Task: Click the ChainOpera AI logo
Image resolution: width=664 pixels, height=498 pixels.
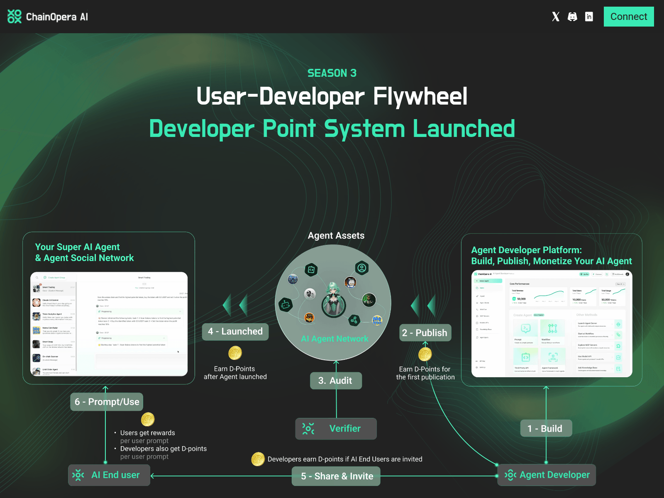Action: point(48,17)
